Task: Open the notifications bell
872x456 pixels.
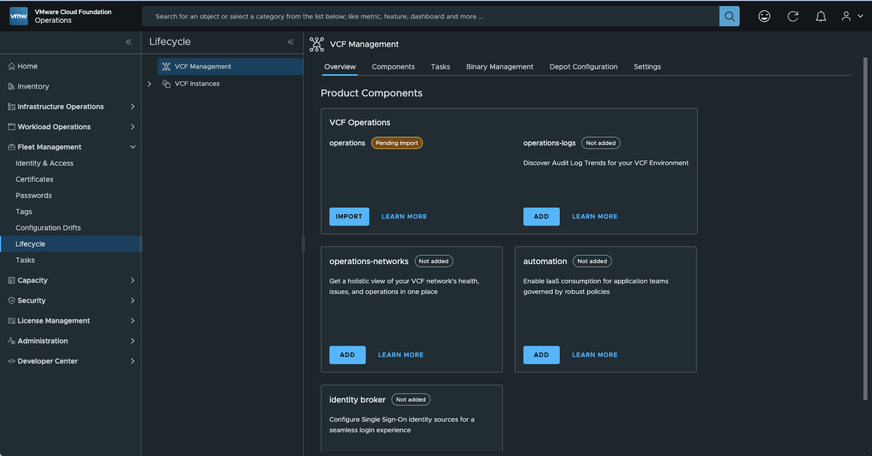Action: (x=821, y=16)
